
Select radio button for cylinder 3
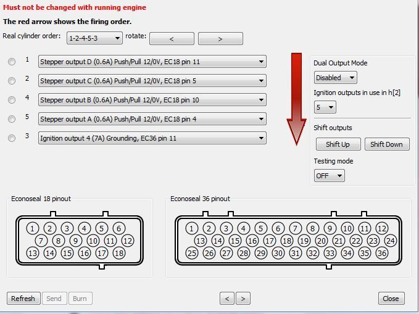tap(12, 138)
